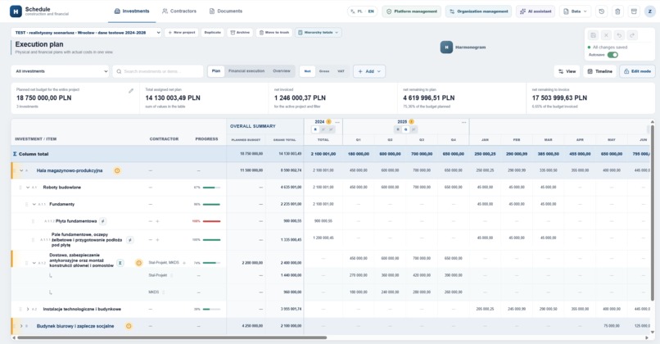Switch language to EN

pyautogui.click(x=371, y=11)
